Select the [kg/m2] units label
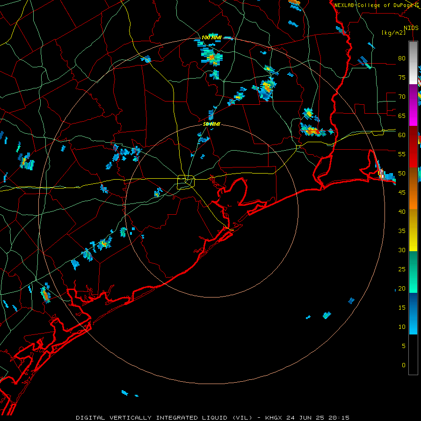The image size is (421, 421). (393, 33)
